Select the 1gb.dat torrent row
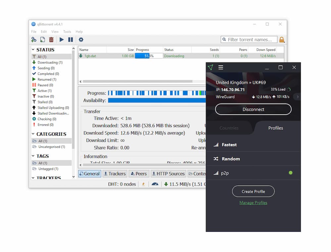The width and height of the screenshot is (331, 252). coord(181,56)
